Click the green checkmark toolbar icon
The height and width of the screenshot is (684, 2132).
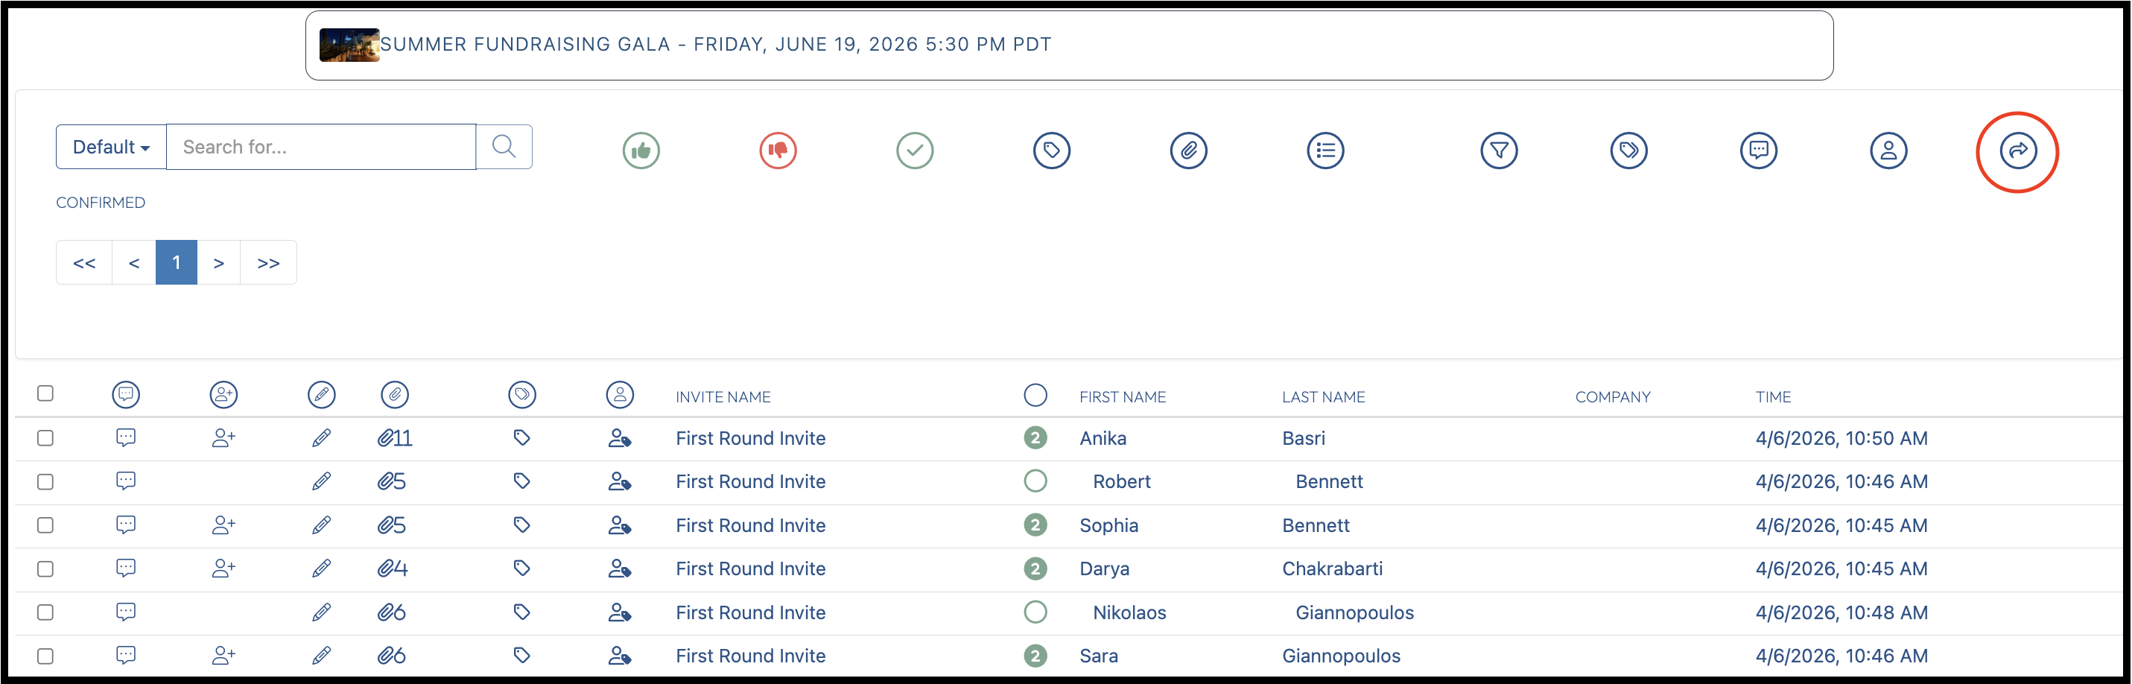tap(915, 151)
